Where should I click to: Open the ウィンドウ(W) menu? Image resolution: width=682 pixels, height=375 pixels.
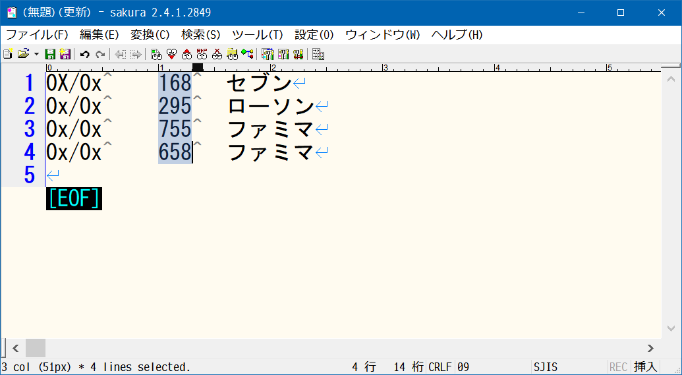383,35
